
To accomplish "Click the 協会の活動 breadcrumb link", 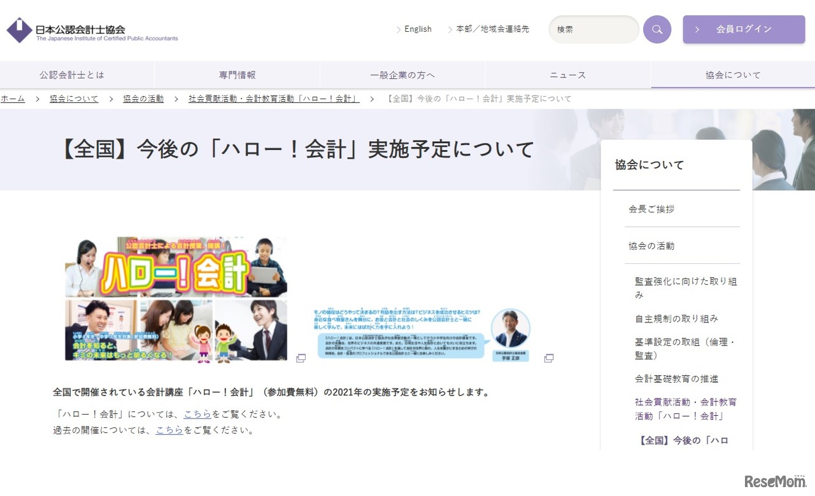I will [x=143, y=99].
